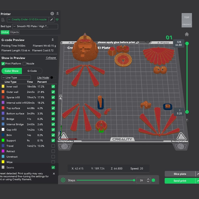This screenshot has height=199, width=199.
Task: Decrease the step value with down arrow
Action: [148, 181]
